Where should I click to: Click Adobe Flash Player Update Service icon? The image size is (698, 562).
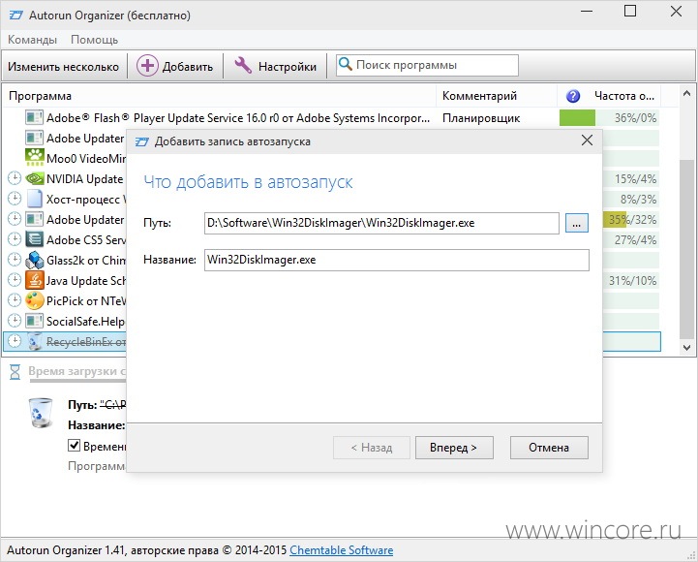[34, 117]
